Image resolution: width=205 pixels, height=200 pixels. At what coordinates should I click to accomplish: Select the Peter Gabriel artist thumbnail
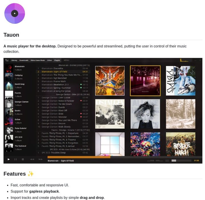[9, 130]
